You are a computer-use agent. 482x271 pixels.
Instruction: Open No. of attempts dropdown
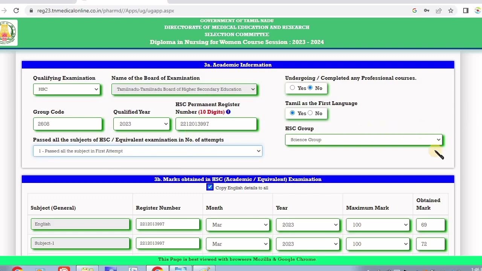pyautogui.click(x=148, y=151)
